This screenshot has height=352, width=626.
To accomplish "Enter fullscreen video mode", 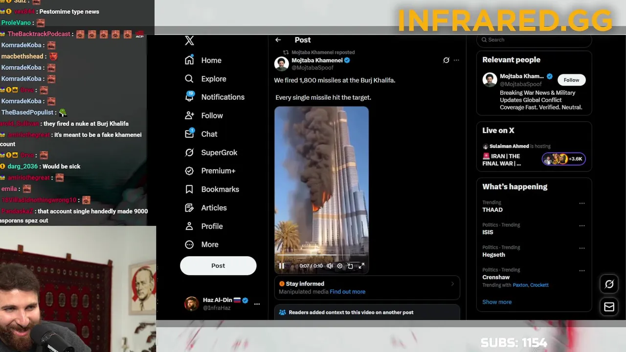I will (x=361, y=266).
